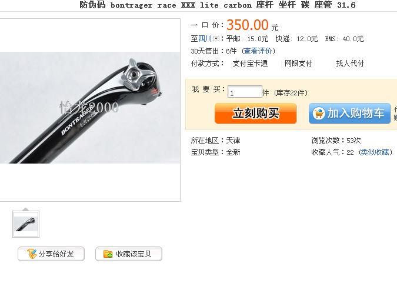The image size is (397, 283).
Task: Click the quantity input field showing 1
Action: pyautogui.click(x=245, y=92)
